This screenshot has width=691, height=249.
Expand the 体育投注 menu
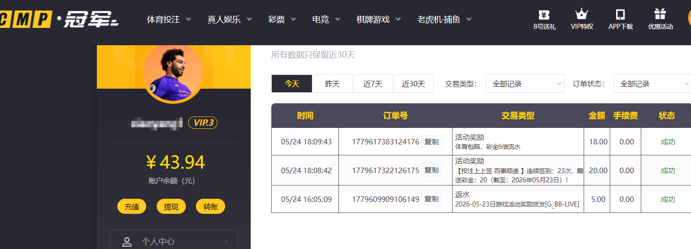tap(169, 20)
